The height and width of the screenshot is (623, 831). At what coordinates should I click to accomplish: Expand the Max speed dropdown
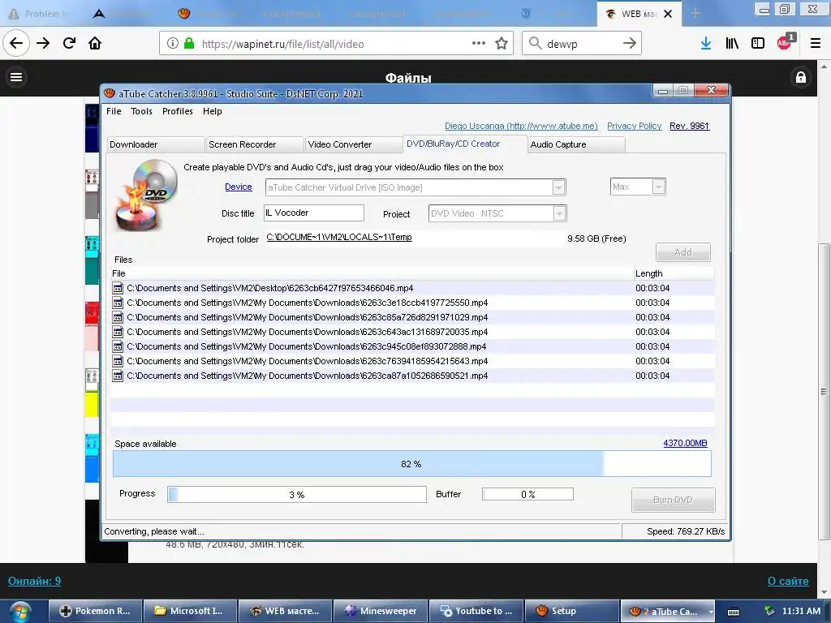click(658, 187)
